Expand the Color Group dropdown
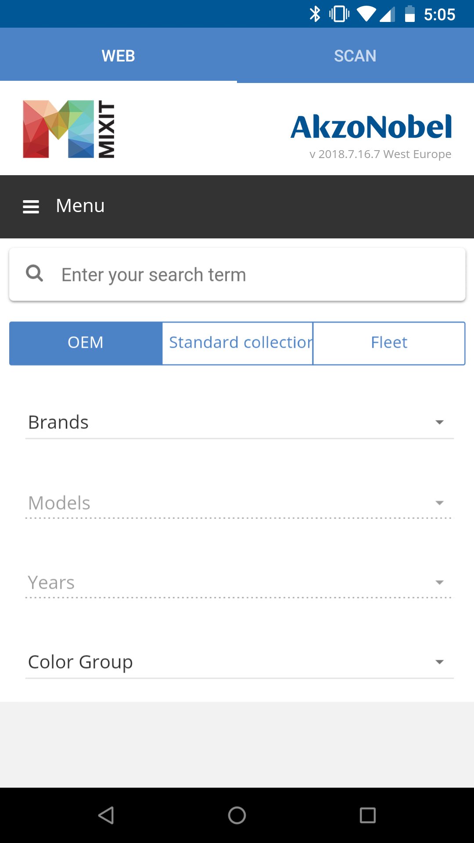This screenshot has width=474, height=843. pyautogui.click(x=239, y=662)
